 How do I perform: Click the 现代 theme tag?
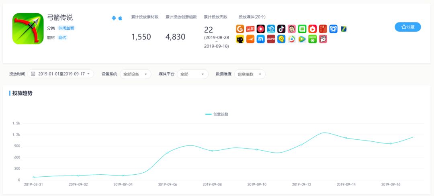[x=62, y=38]
